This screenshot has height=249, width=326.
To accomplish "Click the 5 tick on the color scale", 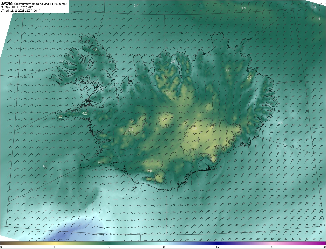I will click(x=109, y=247).
